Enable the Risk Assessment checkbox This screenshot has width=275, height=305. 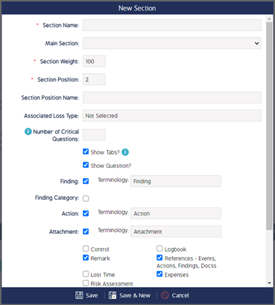point(86,283)
